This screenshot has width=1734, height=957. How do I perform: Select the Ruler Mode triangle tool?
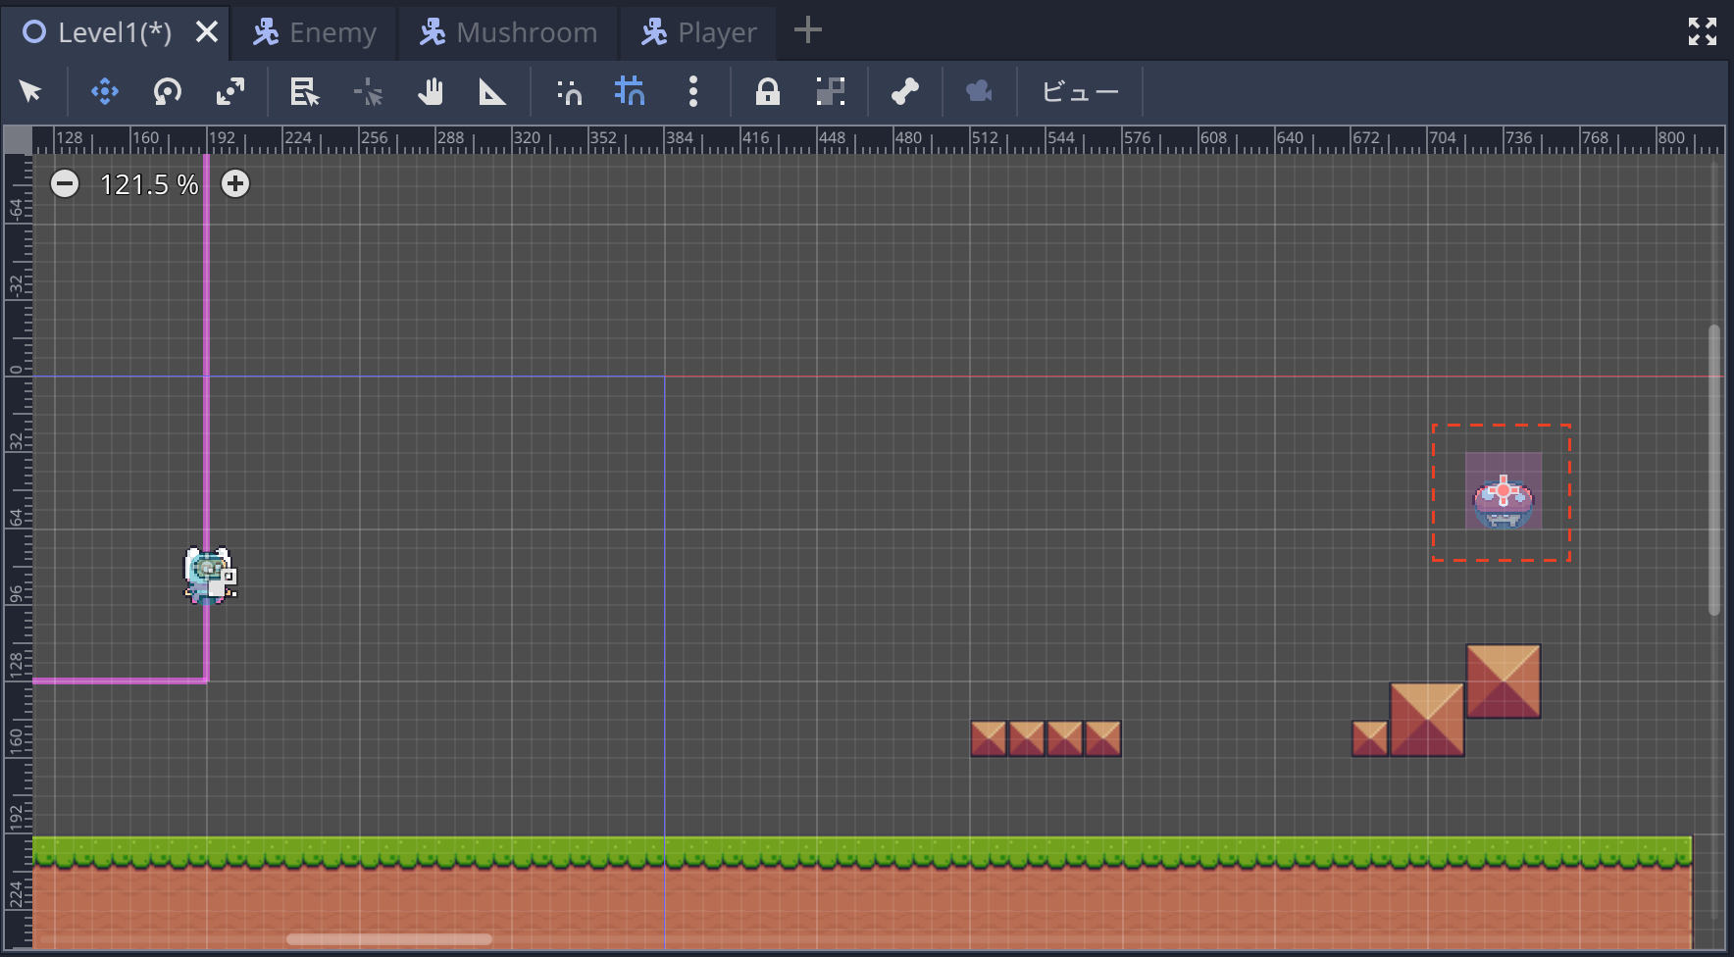(x=492, y=92)
